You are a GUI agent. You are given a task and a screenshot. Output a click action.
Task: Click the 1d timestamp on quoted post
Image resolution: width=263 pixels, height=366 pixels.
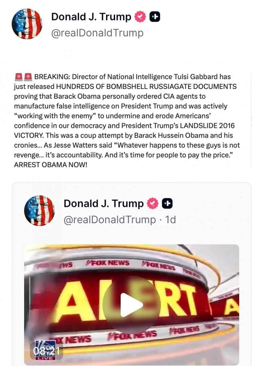coord(170,220)
